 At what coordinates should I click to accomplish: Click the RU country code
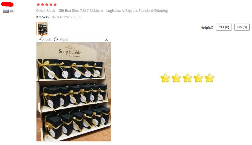[12, 11]
